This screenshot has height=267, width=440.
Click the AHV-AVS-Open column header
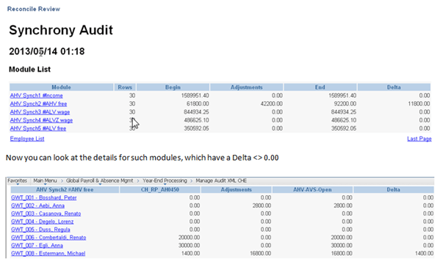tap(312, 190)
